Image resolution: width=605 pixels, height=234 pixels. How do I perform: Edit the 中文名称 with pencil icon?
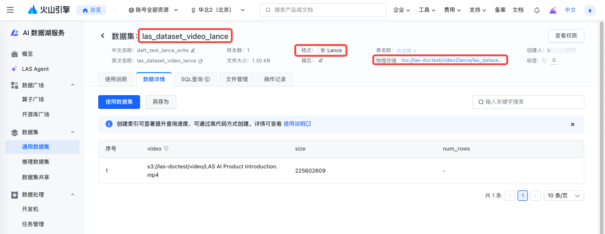(x=193, y=50)
